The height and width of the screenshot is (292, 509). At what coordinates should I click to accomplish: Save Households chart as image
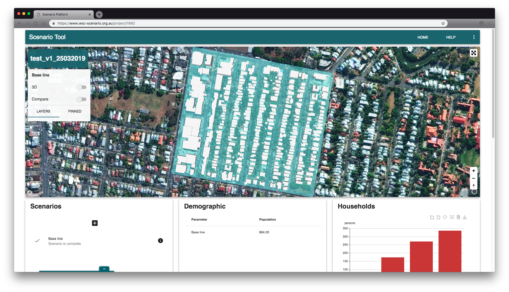click(465, 217)
